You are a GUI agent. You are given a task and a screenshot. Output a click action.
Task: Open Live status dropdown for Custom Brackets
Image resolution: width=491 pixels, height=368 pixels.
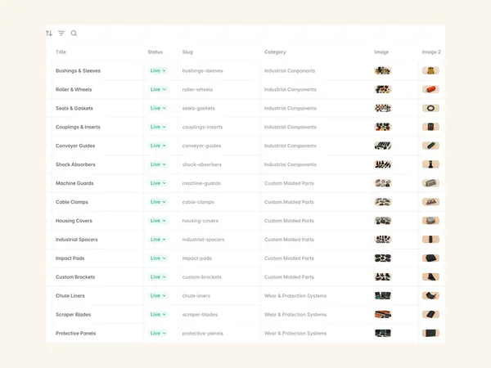[x=158, y=277]
